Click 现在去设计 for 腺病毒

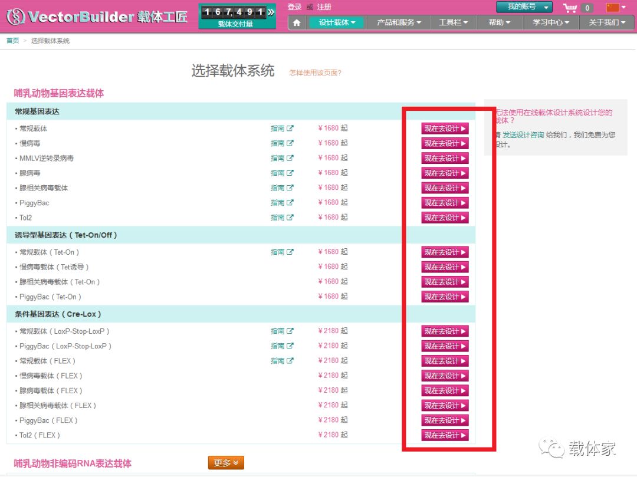(x=445, y=173)
